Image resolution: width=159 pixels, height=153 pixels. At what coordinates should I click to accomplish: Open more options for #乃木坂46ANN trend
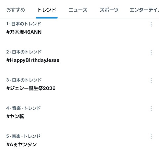(151, 24)
